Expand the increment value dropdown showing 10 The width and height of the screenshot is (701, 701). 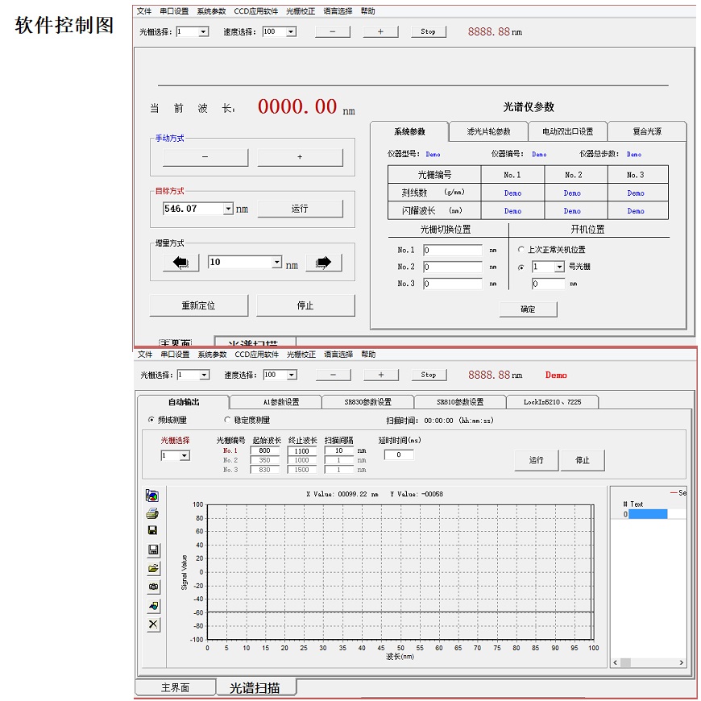coord(277,263)
